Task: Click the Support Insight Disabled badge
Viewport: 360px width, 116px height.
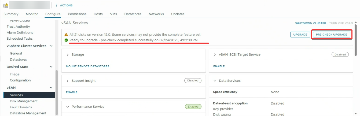Action: coord(193,80)
